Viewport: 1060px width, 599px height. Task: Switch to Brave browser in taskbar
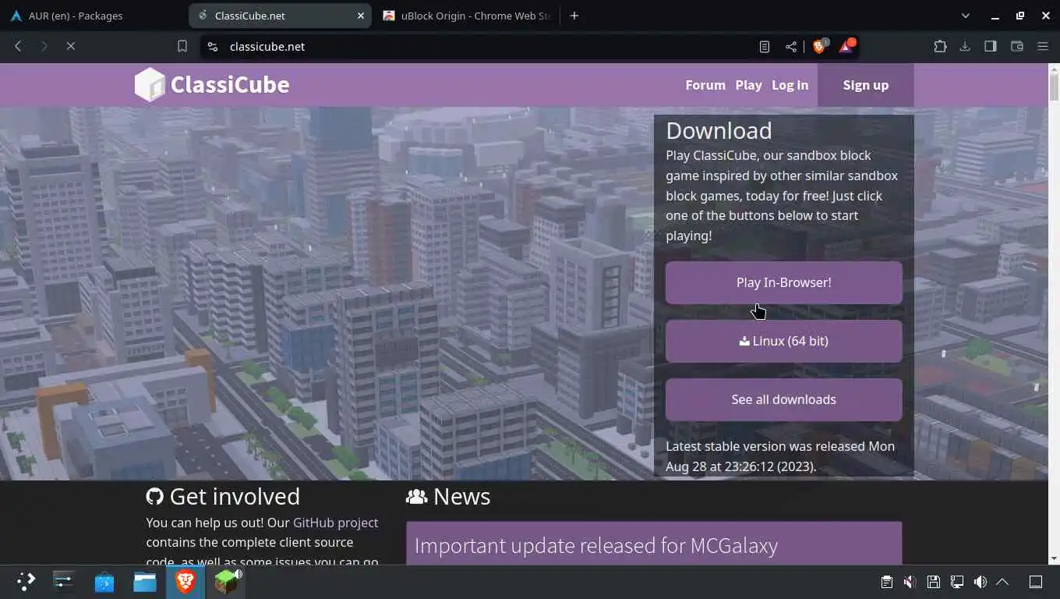(185, 581)
